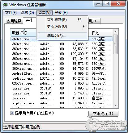This screenshot has width=128, height=133.
Task: Click the LOCAL... user name cell
Action: pyautogui.click(x=47, y=78)
